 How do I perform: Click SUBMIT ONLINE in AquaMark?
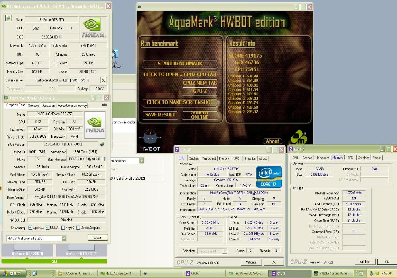pos(200,115)
